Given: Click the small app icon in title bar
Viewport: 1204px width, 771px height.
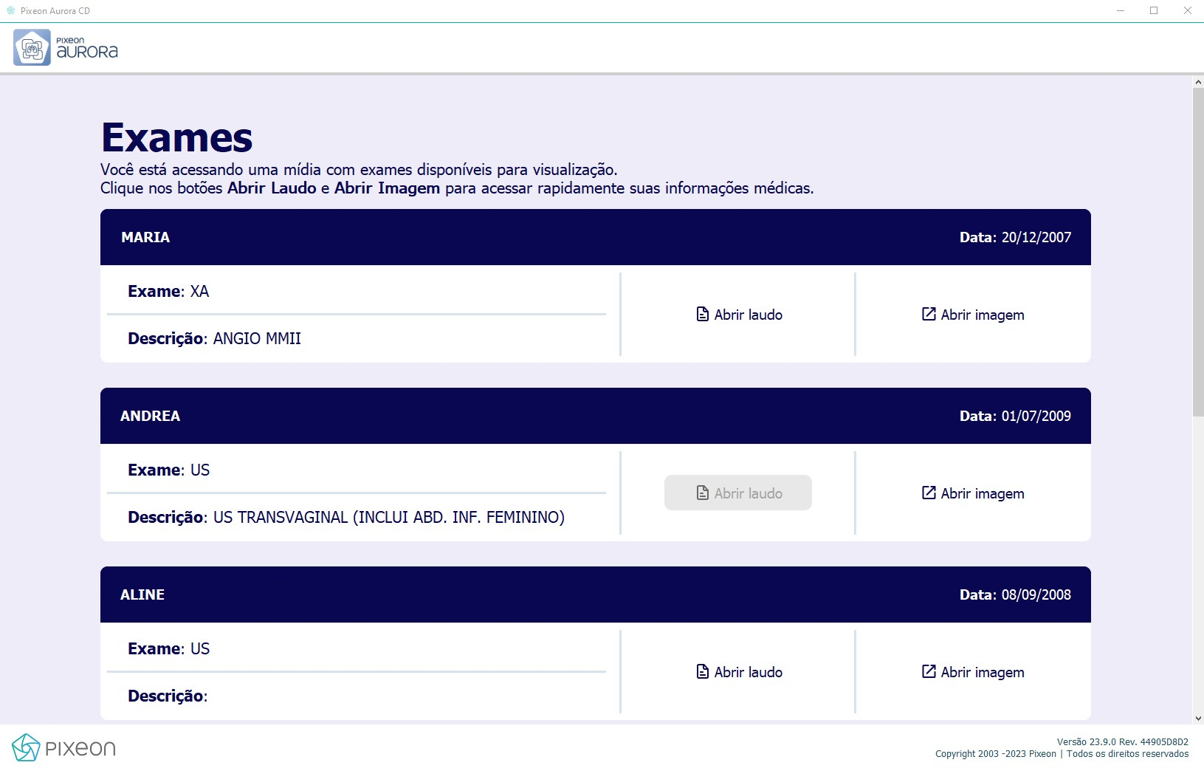Looking at the screenshot, I should tap(10, 10).
